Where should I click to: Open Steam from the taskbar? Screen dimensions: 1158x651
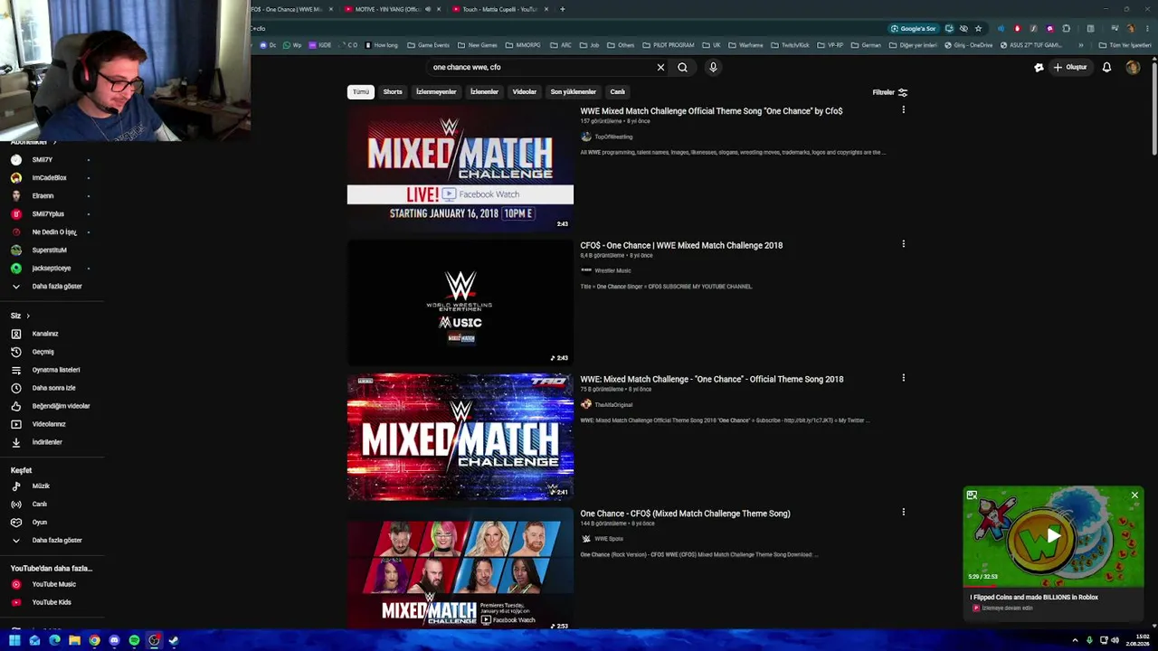[x=174, y=641]
